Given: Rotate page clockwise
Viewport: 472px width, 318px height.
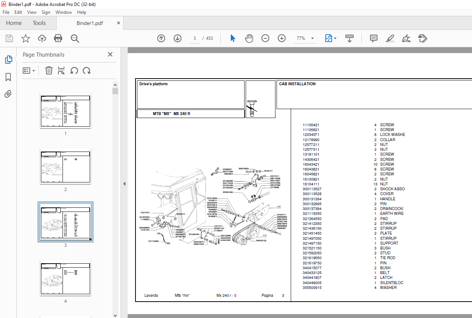Looking at the screenshot, I should pos(87,70).
